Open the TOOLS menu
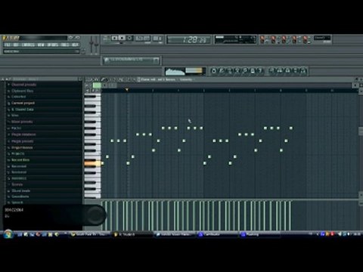The height and width of the screenshot is (272, 363). point(65,45)
